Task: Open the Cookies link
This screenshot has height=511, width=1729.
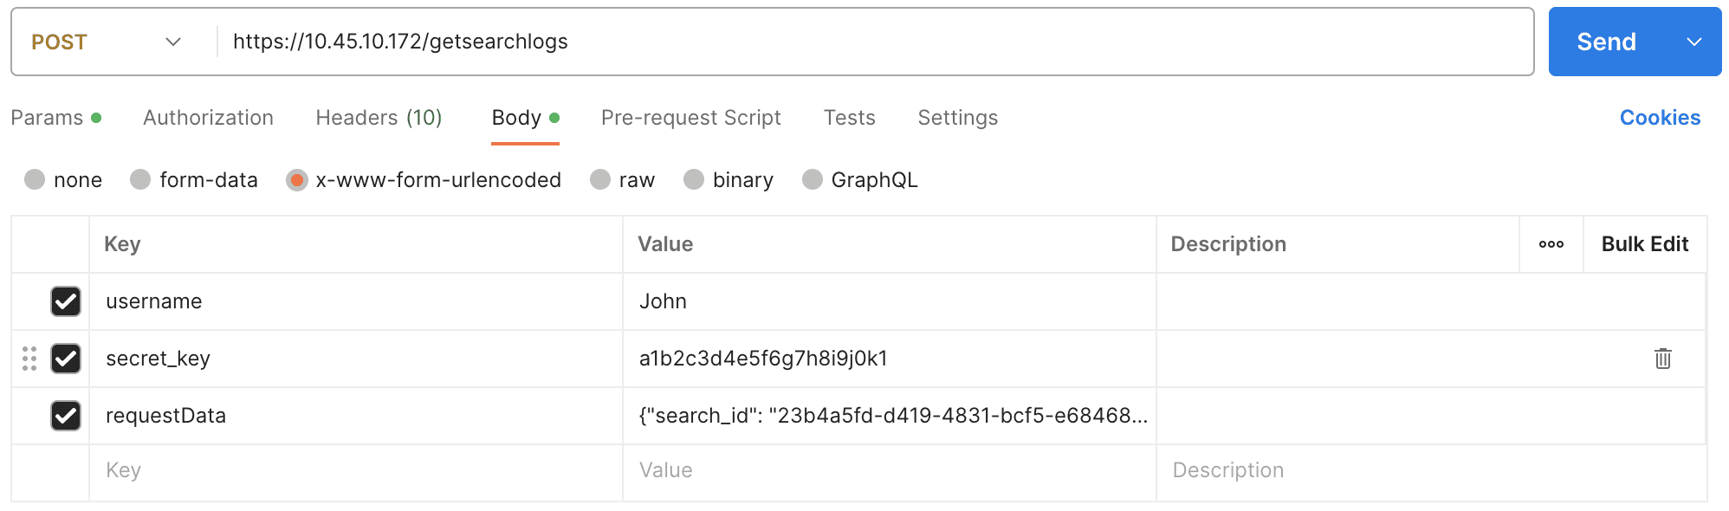Action: click(x=1660, y=118)
